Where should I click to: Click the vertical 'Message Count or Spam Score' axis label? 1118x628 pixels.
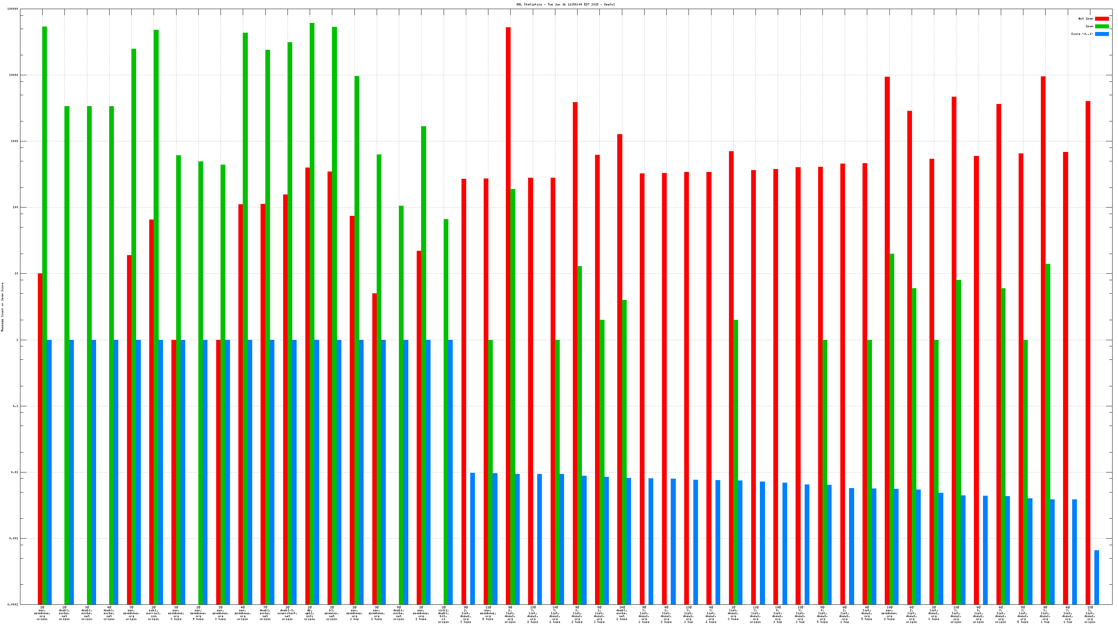(x=3, y=307)
